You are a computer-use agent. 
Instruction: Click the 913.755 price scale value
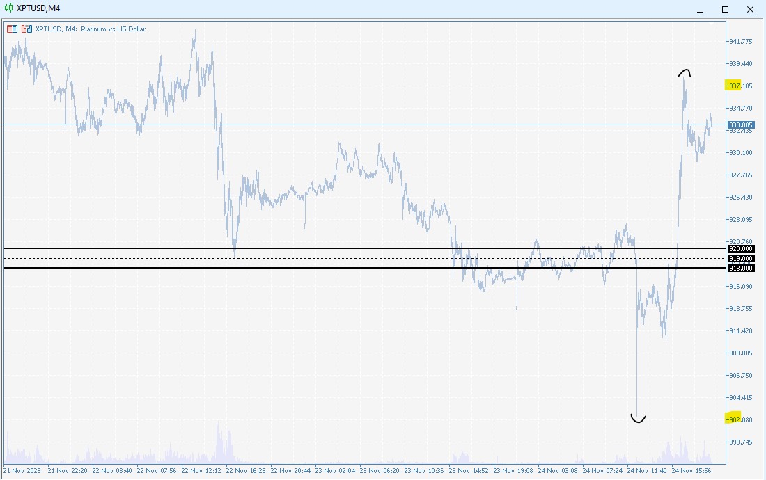point(741,308)
